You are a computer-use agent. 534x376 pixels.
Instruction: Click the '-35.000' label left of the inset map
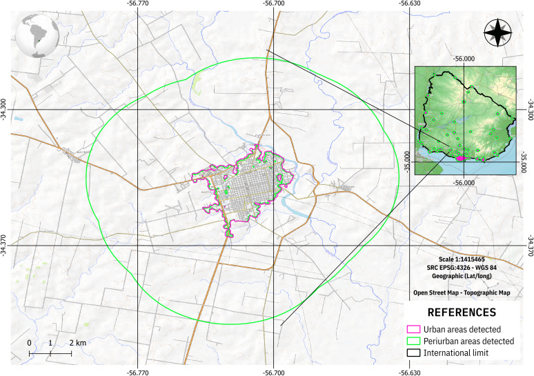[x=406, y=161]
